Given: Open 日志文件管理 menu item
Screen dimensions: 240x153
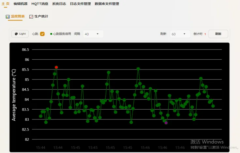Looking at the screenshot, I should [x=80, y=4].
